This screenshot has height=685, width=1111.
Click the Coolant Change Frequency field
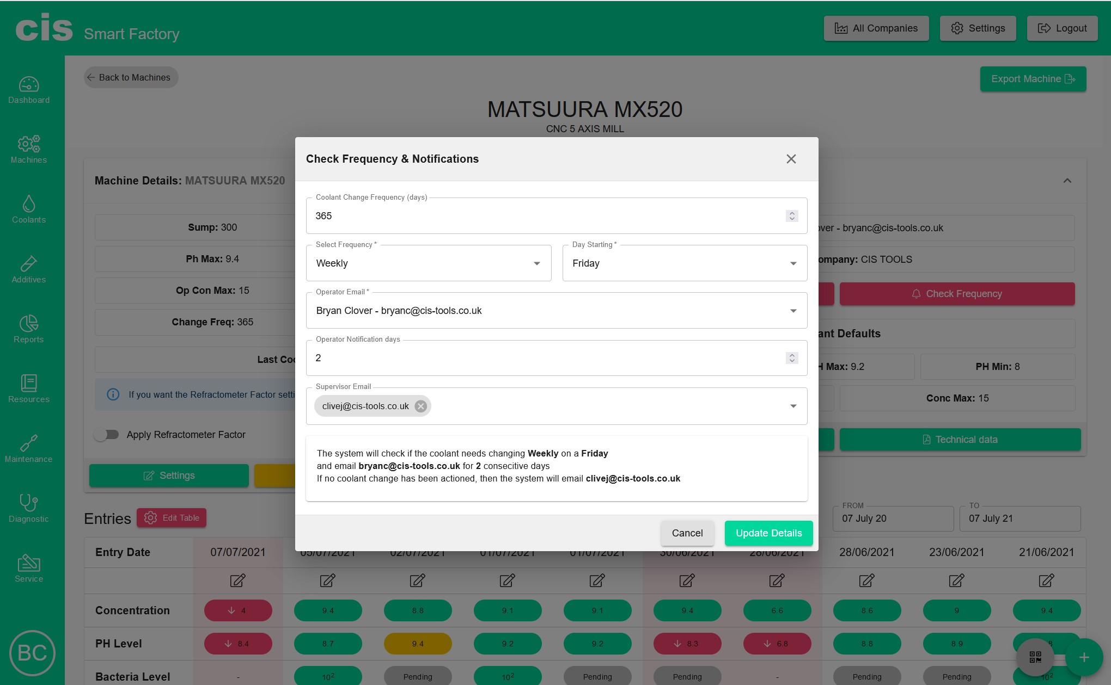tap(545, 216)
